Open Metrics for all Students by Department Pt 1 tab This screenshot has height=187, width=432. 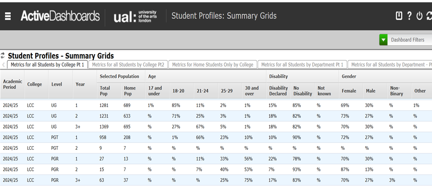[302, 65]
